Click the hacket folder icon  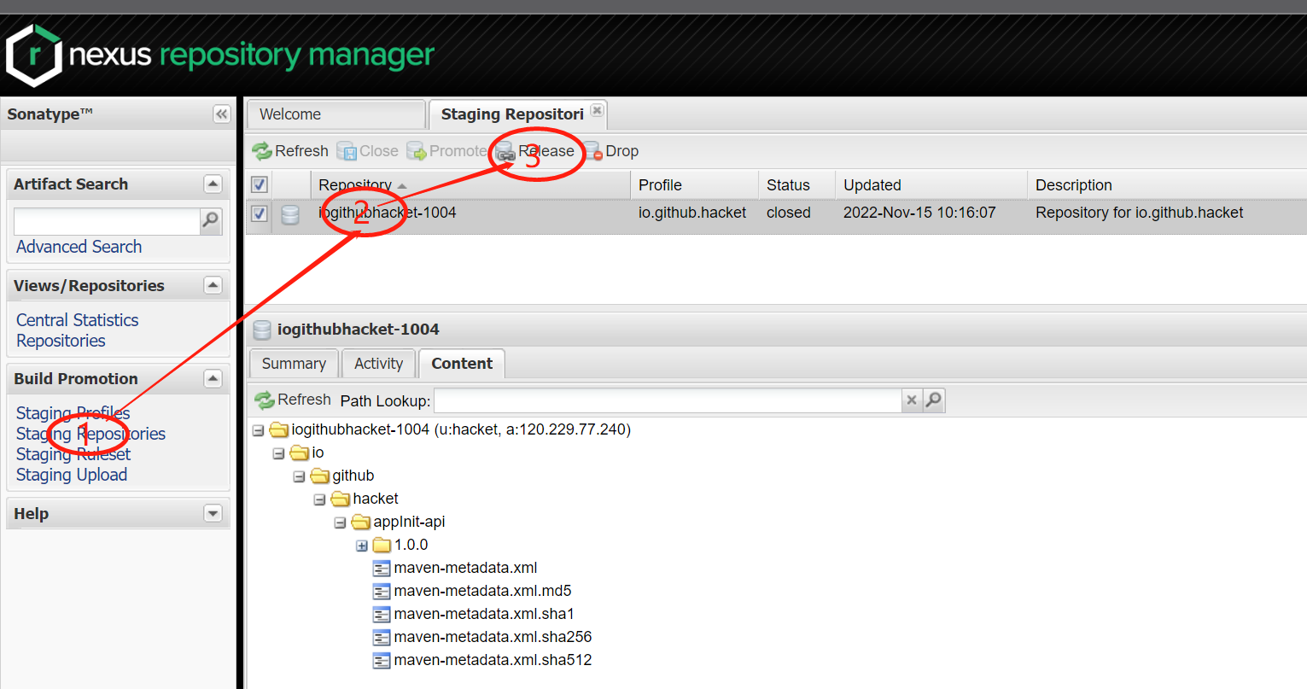point(340,499)
